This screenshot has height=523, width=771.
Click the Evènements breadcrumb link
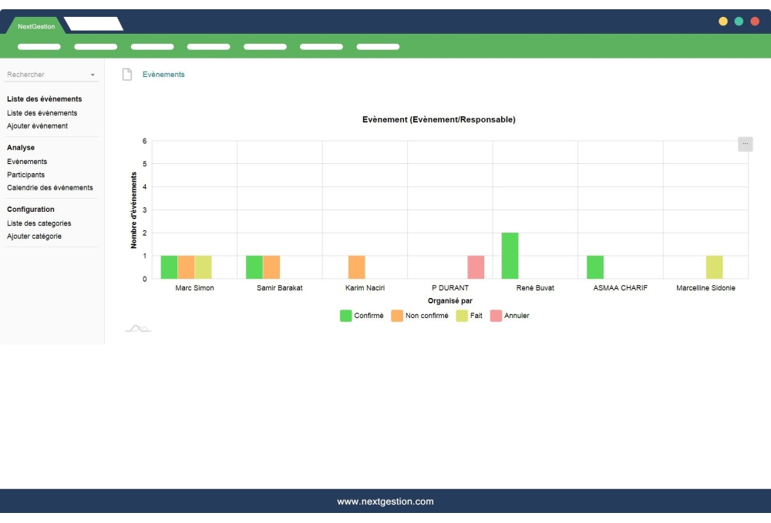pyautogui.click(x=163, y=75)
